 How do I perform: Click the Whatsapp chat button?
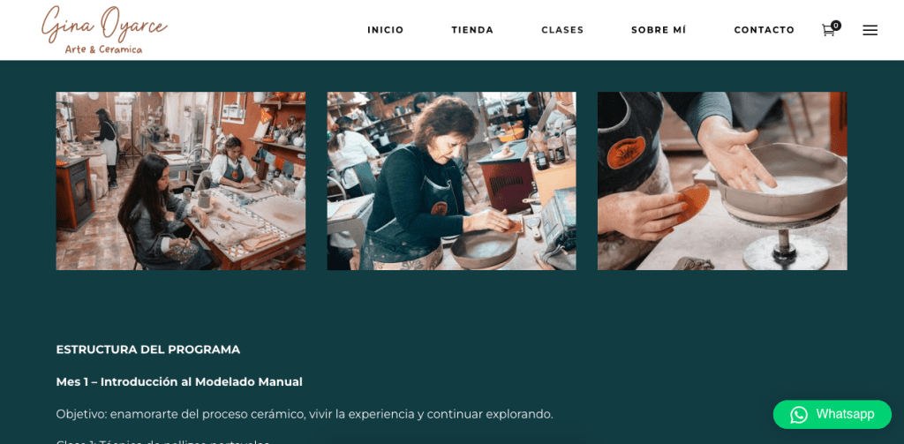832,415
